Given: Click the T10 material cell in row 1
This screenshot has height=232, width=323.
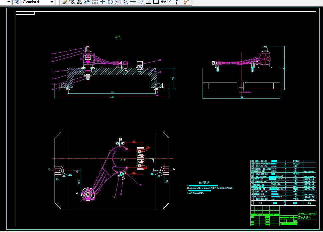Looking at the screenshot, I should pos(295,199).
